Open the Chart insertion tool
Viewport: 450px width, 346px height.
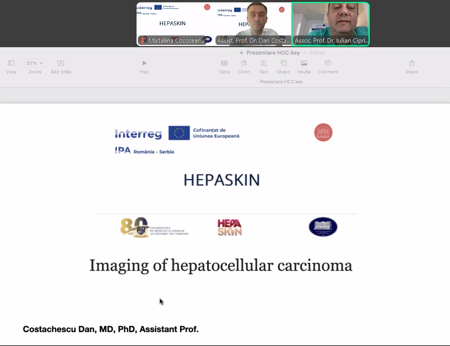click(x=244, y=63)
